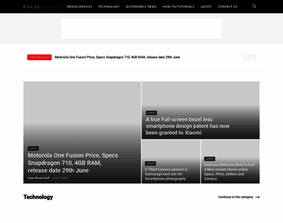This screenshot has width=283, height=223.
Task: Follow Continue to the category link
Action: pos(236,197)
